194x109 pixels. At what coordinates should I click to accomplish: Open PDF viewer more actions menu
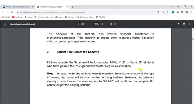[190, 24]
